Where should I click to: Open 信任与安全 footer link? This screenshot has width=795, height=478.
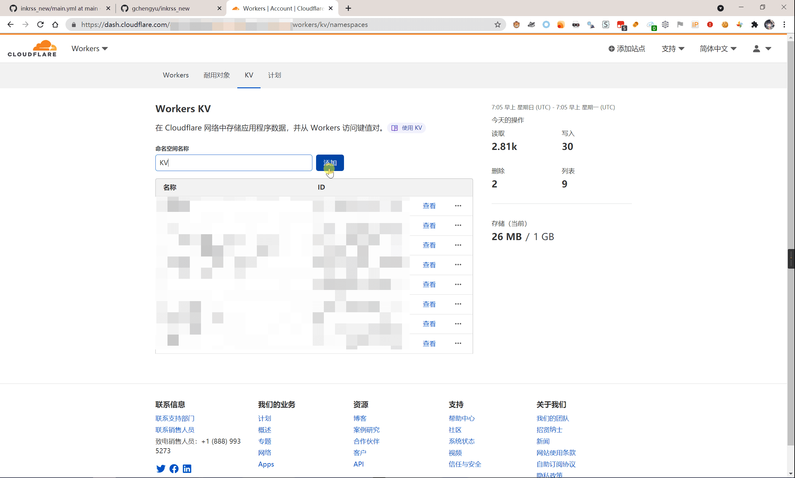tap(465, 464)
